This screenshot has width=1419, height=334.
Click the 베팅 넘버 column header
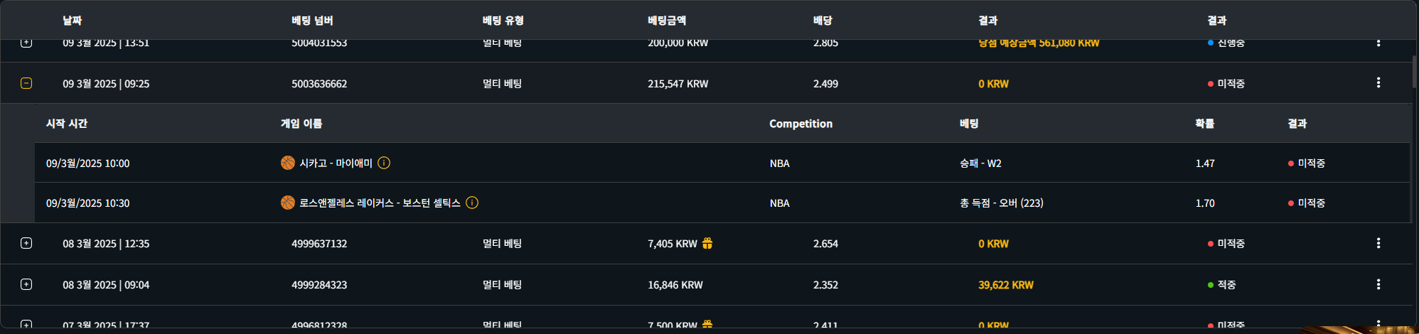click(312, 21)
